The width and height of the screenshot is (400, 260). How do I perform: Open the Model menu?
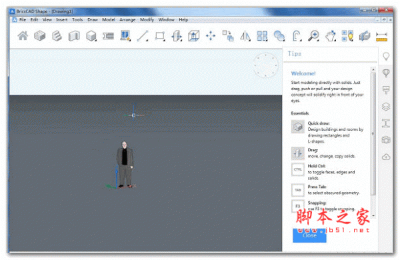pyautogui.click(x=109, y=19)
